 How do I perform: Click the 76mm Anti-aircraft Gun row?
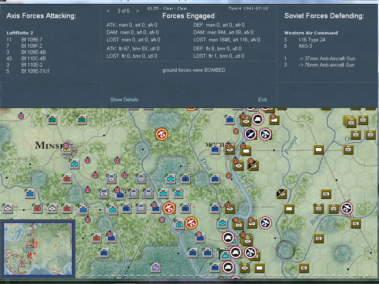point(319,65)
